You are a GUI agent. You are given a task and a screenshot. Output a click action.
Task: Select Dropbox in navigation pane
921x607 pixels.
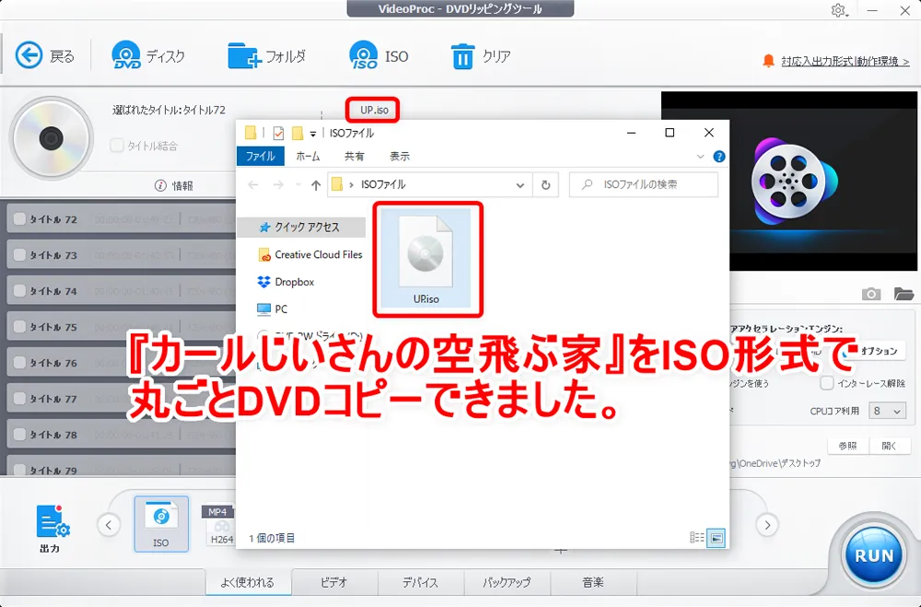tap(286, 282)
